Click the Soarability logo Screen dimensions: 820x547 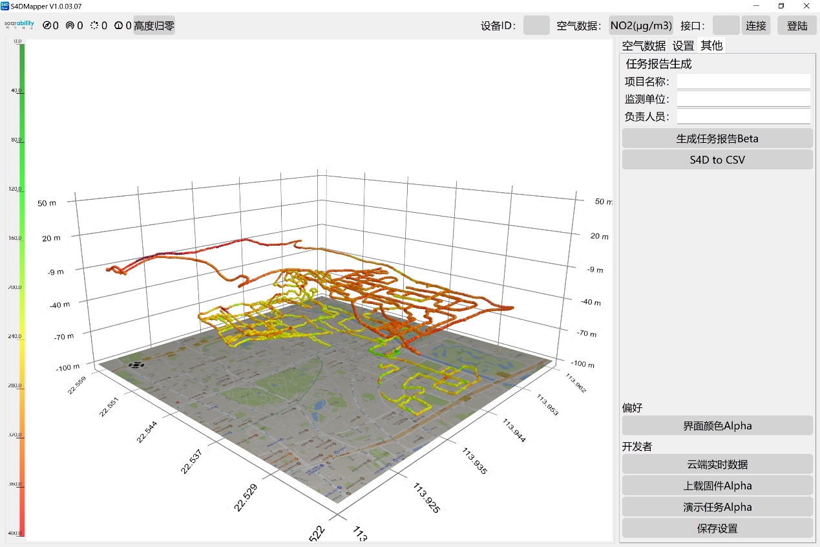click(x=19, y=25)
